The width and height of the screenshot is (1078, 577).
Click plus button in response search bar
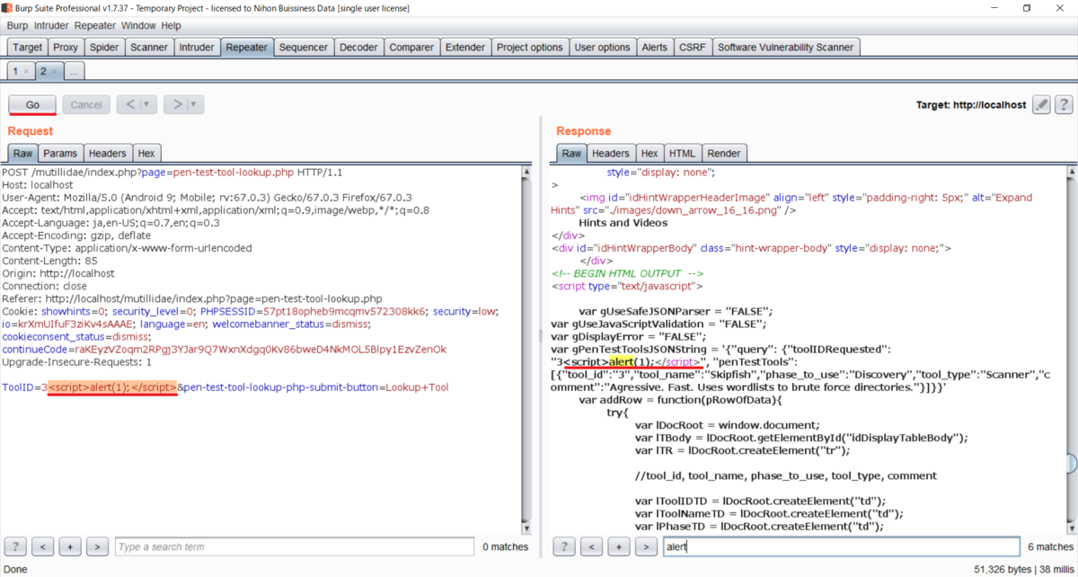point(618,546)
